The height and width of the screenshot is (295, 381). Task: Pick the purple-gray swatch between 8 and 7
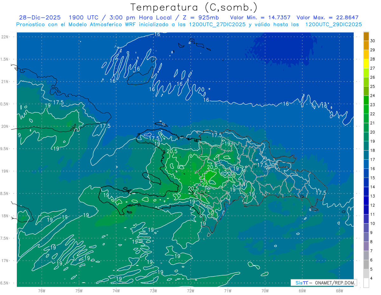pyautogui.click(x=366, y=246)
